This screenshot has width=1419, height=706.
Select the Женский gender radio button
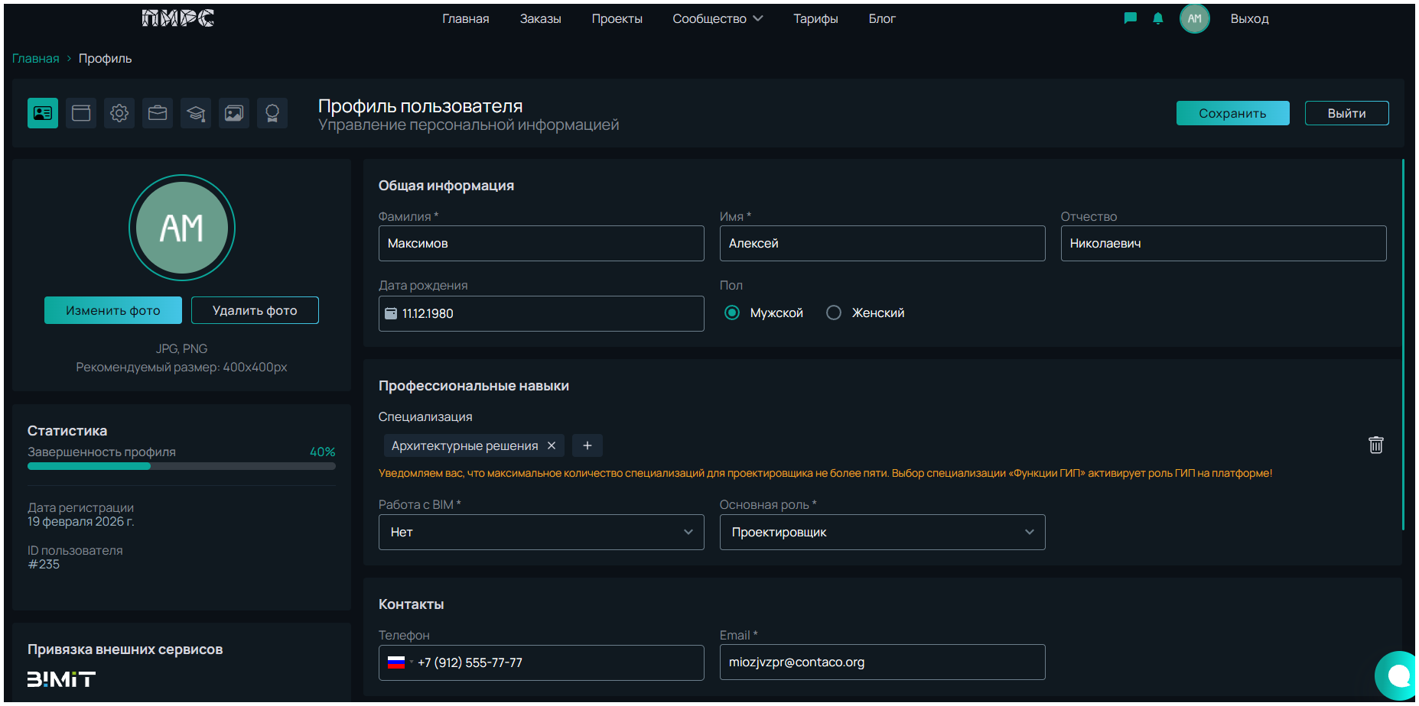coord(834,313)
